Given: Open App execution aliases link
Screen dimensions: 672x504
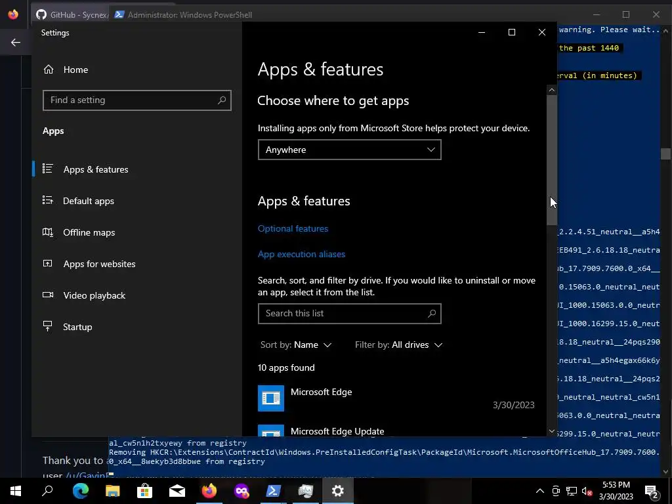Looking at the screenshot, I should [301, 254].
